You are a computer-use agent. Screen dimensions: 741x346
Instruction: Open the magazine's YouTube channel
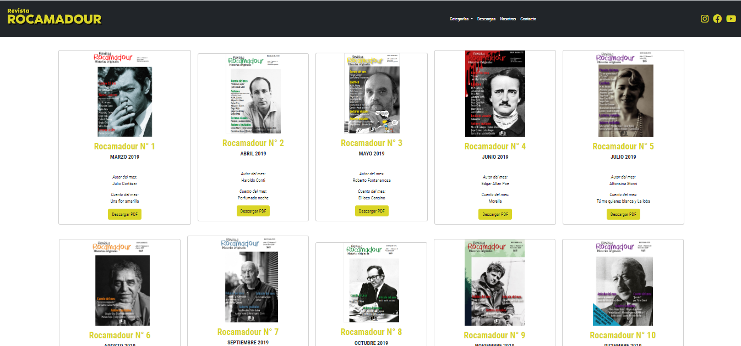pyautogui.click(x=731, y=18)
